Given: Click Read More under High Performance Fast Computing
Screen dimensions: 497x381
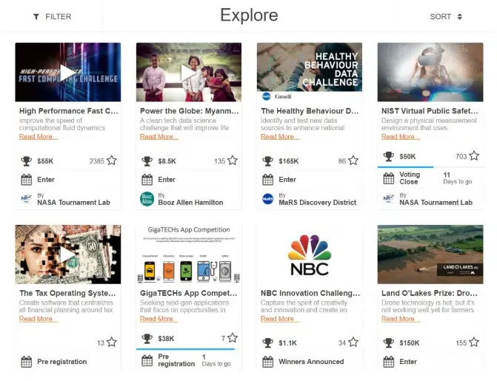Looking at the screenshot, I should [x=39, y=137].
